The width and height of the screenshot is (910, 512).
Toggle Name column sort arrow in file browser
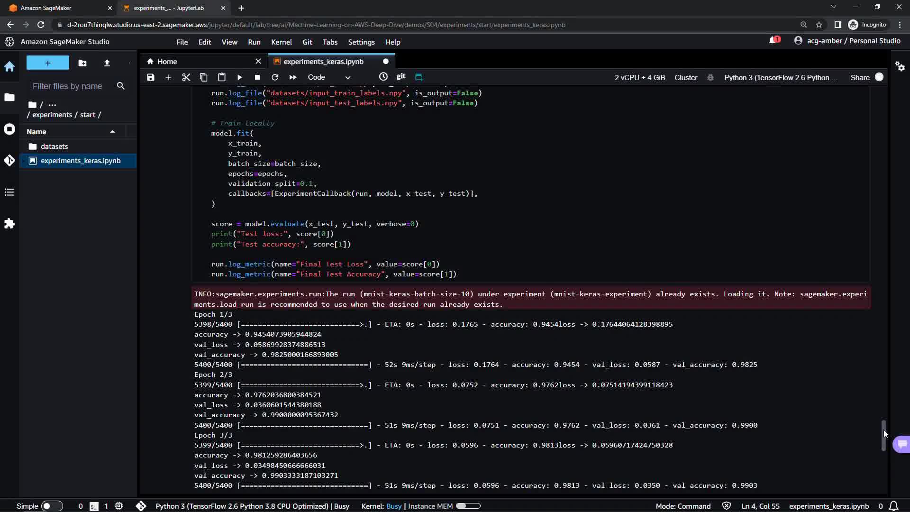point(112,132)
